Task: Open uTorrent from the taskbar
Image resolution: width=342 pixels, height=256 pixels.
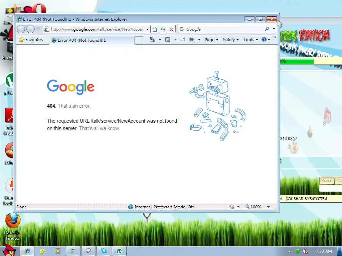Action: pos(119,251)
